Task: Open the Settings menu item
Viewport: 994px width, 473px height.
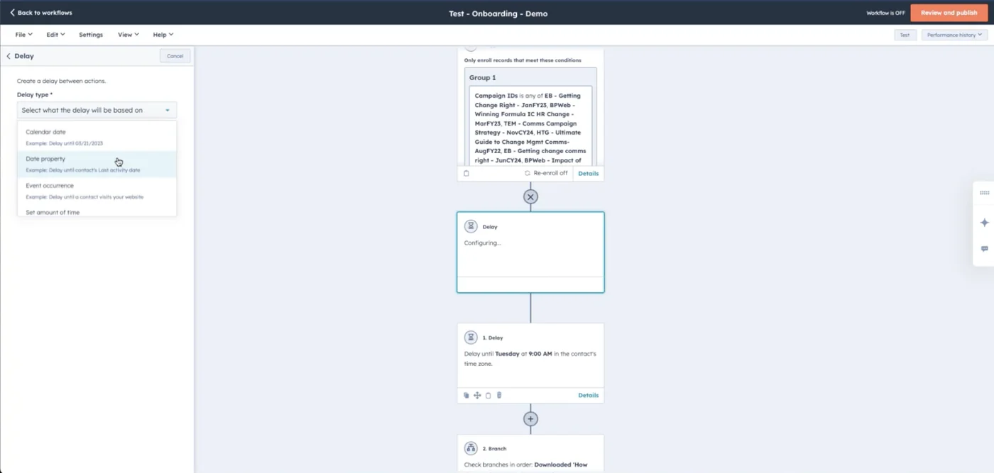Action: (x=91, y=35)
